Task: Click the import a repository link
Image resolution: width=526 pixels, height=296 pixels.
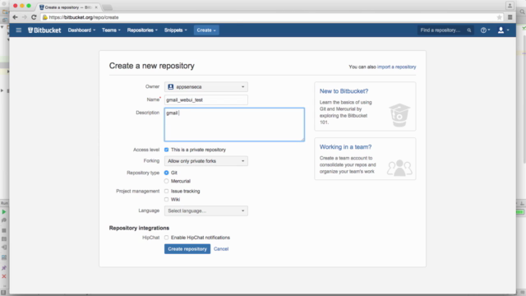Action: [x=396, y=67]
